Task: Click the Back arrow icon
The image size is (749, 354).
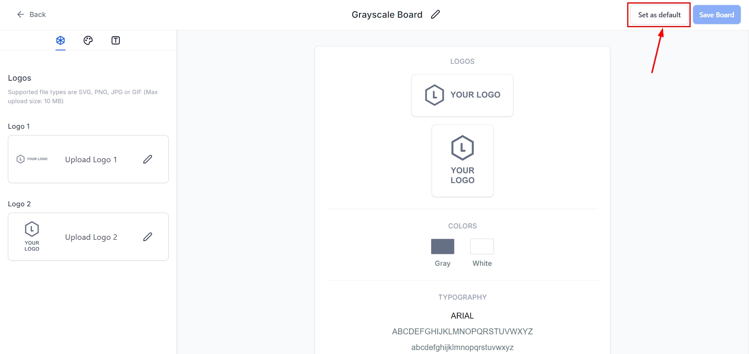Action: tap(20, 15)
